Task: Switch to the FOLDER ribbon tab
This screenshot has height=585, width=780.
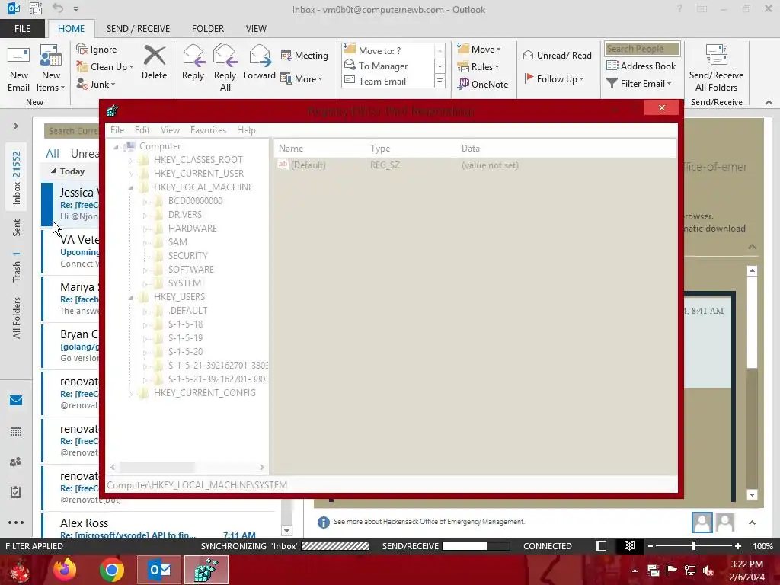Action: [x=208, y=28]
